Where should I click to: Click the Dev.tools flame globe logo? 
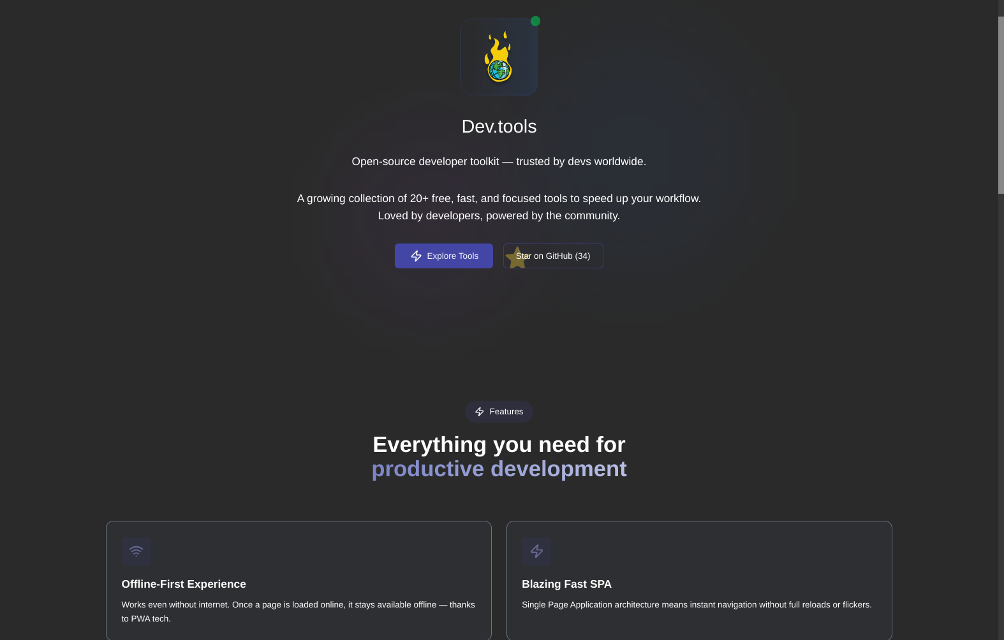(499, 57)
